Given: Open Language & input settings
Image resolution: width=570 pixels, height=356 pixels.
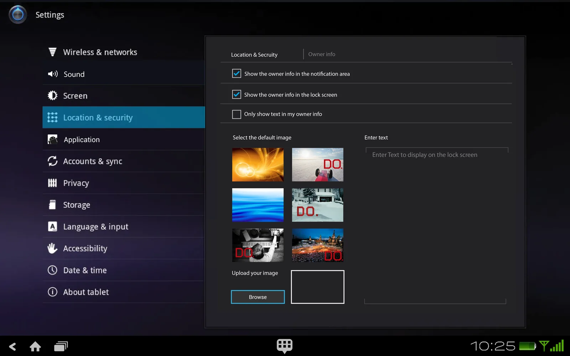Looking at the screenshot, I should coord(124,226).
